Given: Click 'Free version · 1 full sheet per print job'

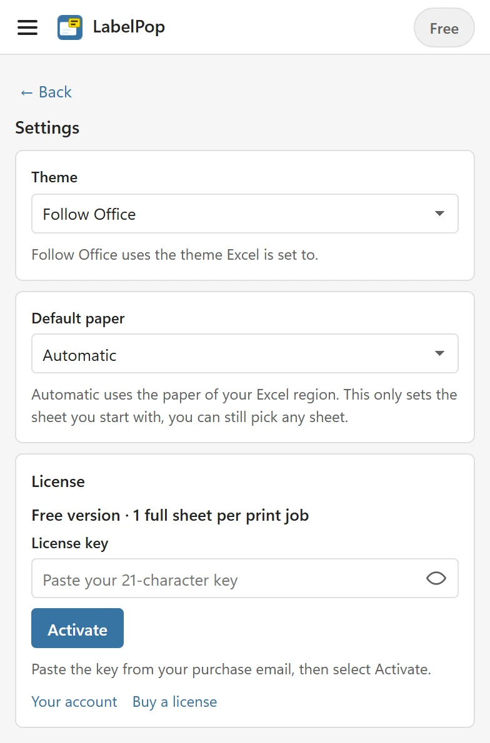Looking at the screenshot, I should point(170,515).
